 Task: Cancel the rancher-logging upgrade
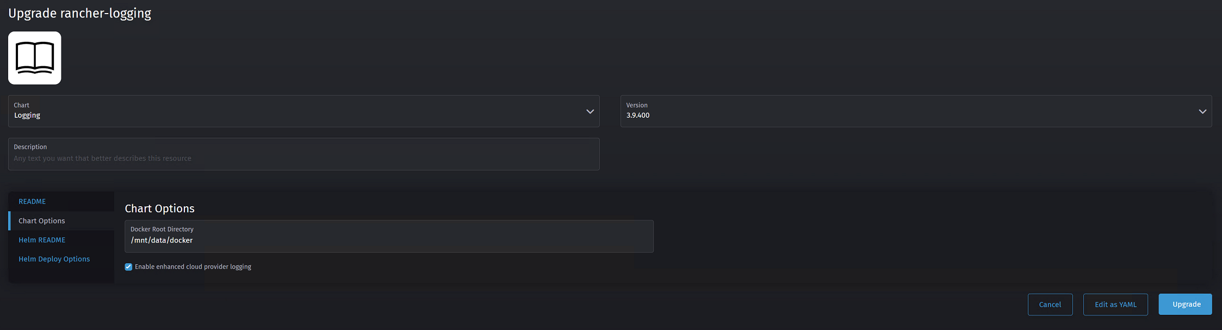point(1050,304)
